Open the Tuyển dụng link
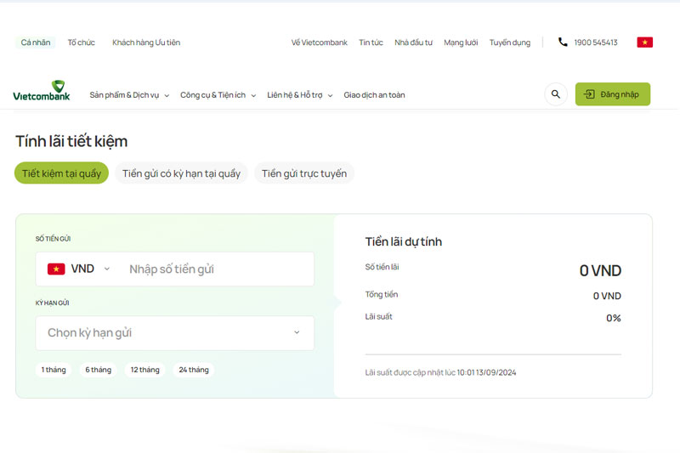Viewport: 680px width, 453px height. point(509,42)
